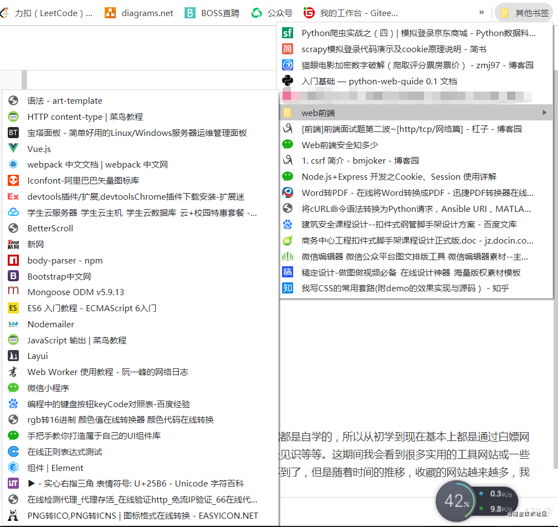
Task: Open the 力扣 (LeetCode) bookmark
Action: point(46,13)
